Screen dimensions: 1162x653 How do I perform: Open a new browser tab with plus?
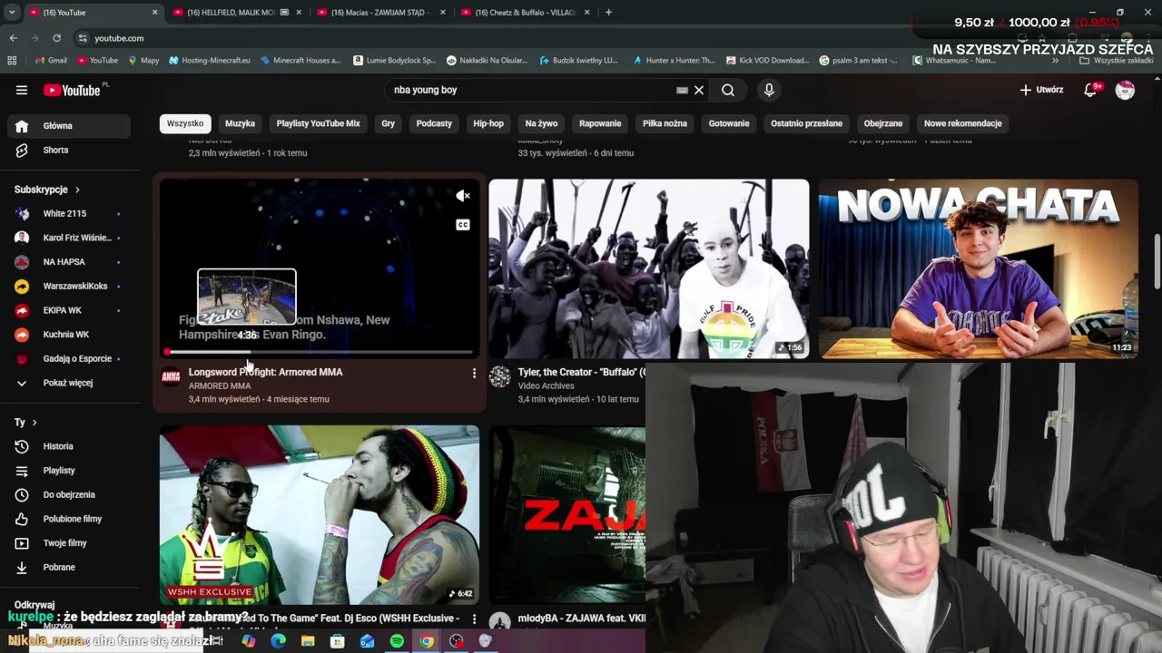608,13
